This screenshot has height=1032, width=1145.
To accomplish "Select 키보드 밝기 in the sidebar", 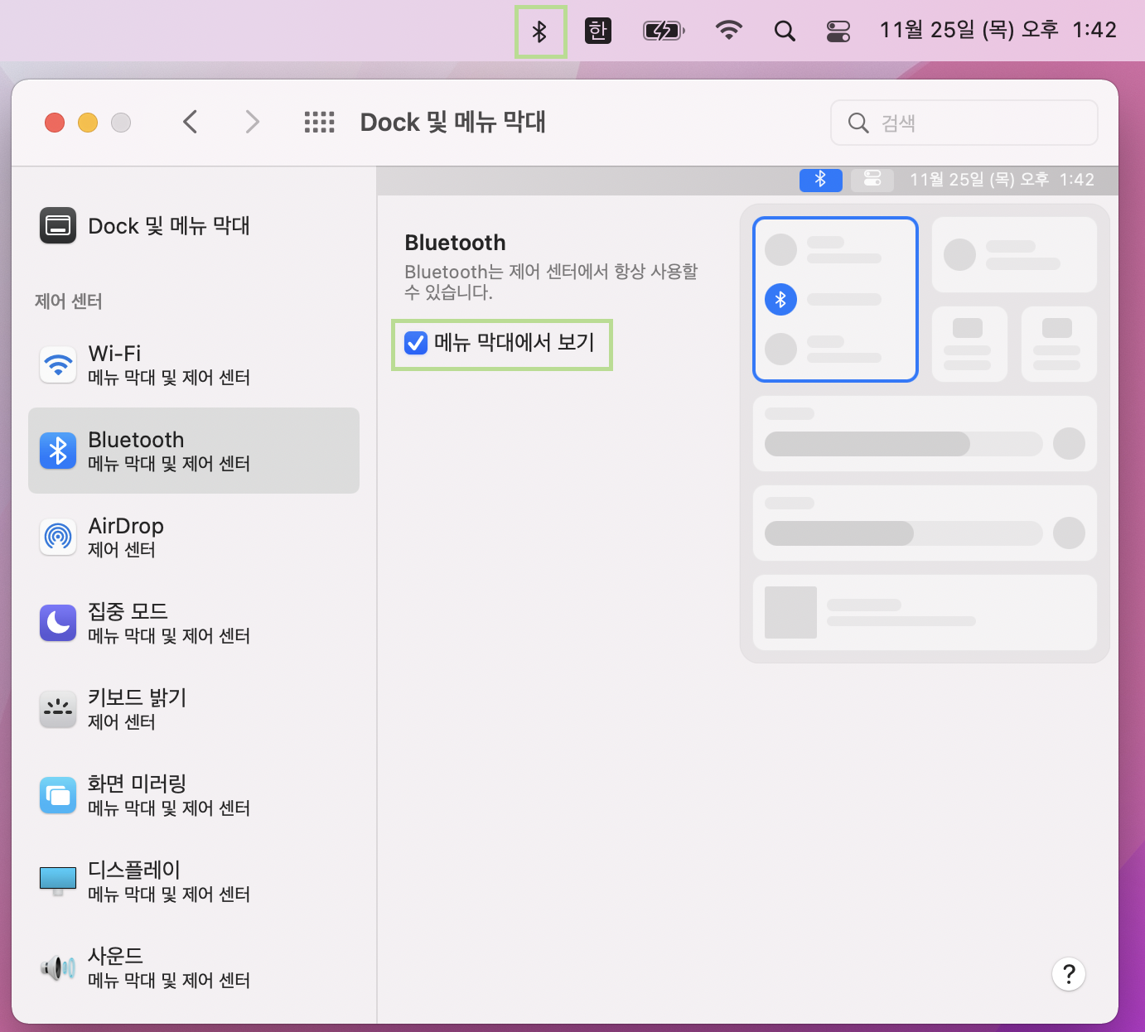I will [194, 709].
